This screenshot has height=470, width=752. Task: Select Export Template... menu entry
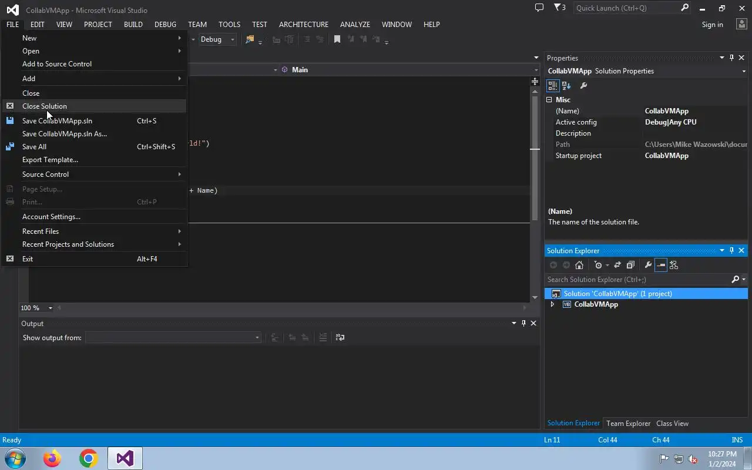pyautogui.click(x=95, y=160)
